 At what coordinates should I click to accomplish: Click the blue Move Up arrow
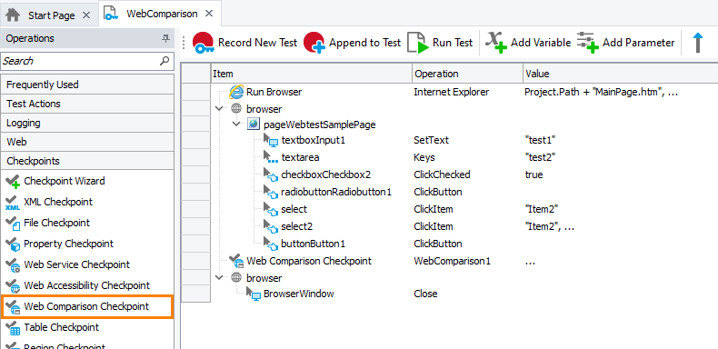(x=697, y=43)
